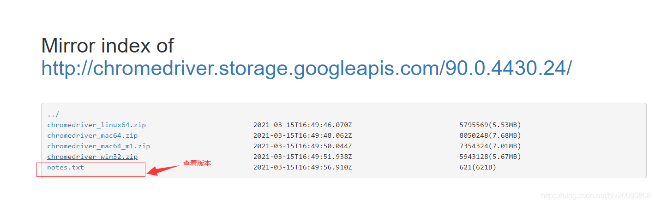
Task: Click the 5943128(5.67MB) file size
Action: [490, 157]
